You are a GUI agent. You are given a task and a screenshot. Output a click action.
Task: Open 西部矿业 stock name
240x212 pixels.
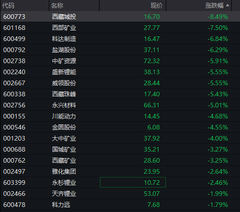64,28
